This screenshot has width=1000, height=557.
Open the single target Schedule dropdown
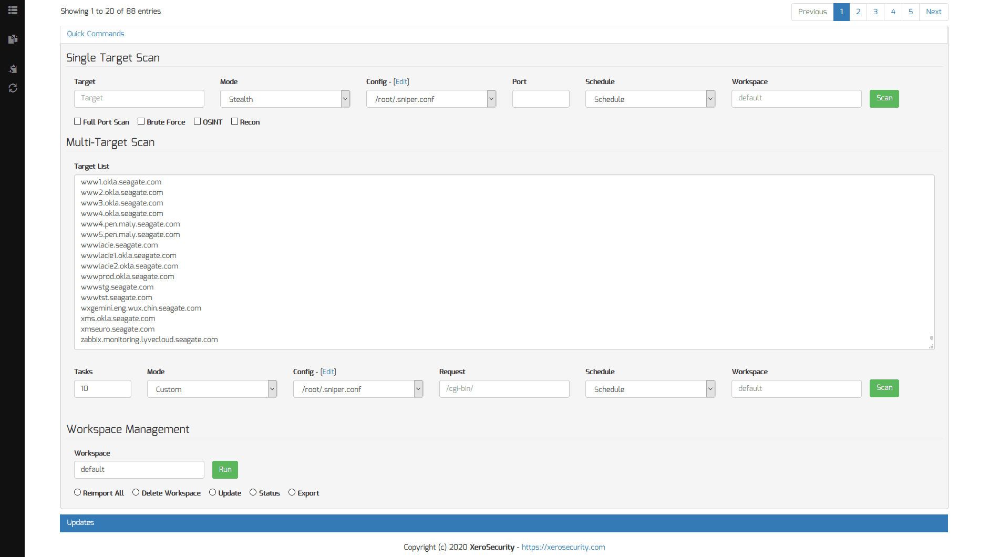[650, 99]
